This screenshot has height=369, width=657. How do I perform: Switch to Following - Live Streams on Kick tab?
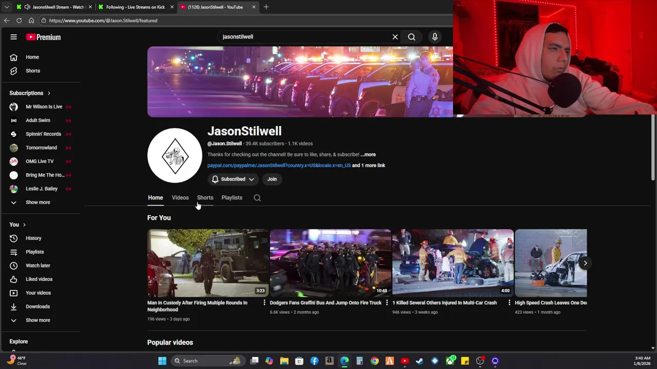click(x=136, y=7)
